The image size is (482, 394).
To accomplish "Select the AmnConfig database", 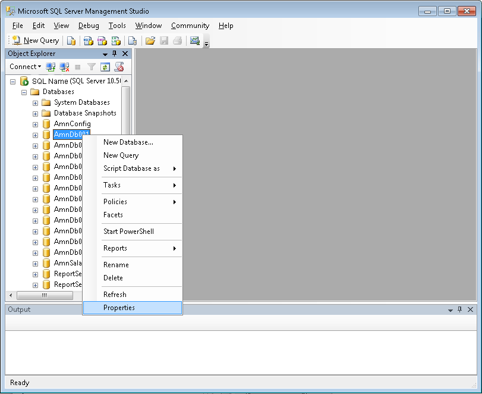I will pos(73,124).
